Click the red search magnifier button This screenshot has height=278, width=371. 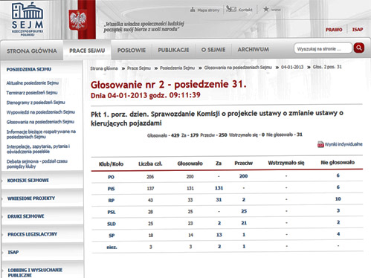359,48
